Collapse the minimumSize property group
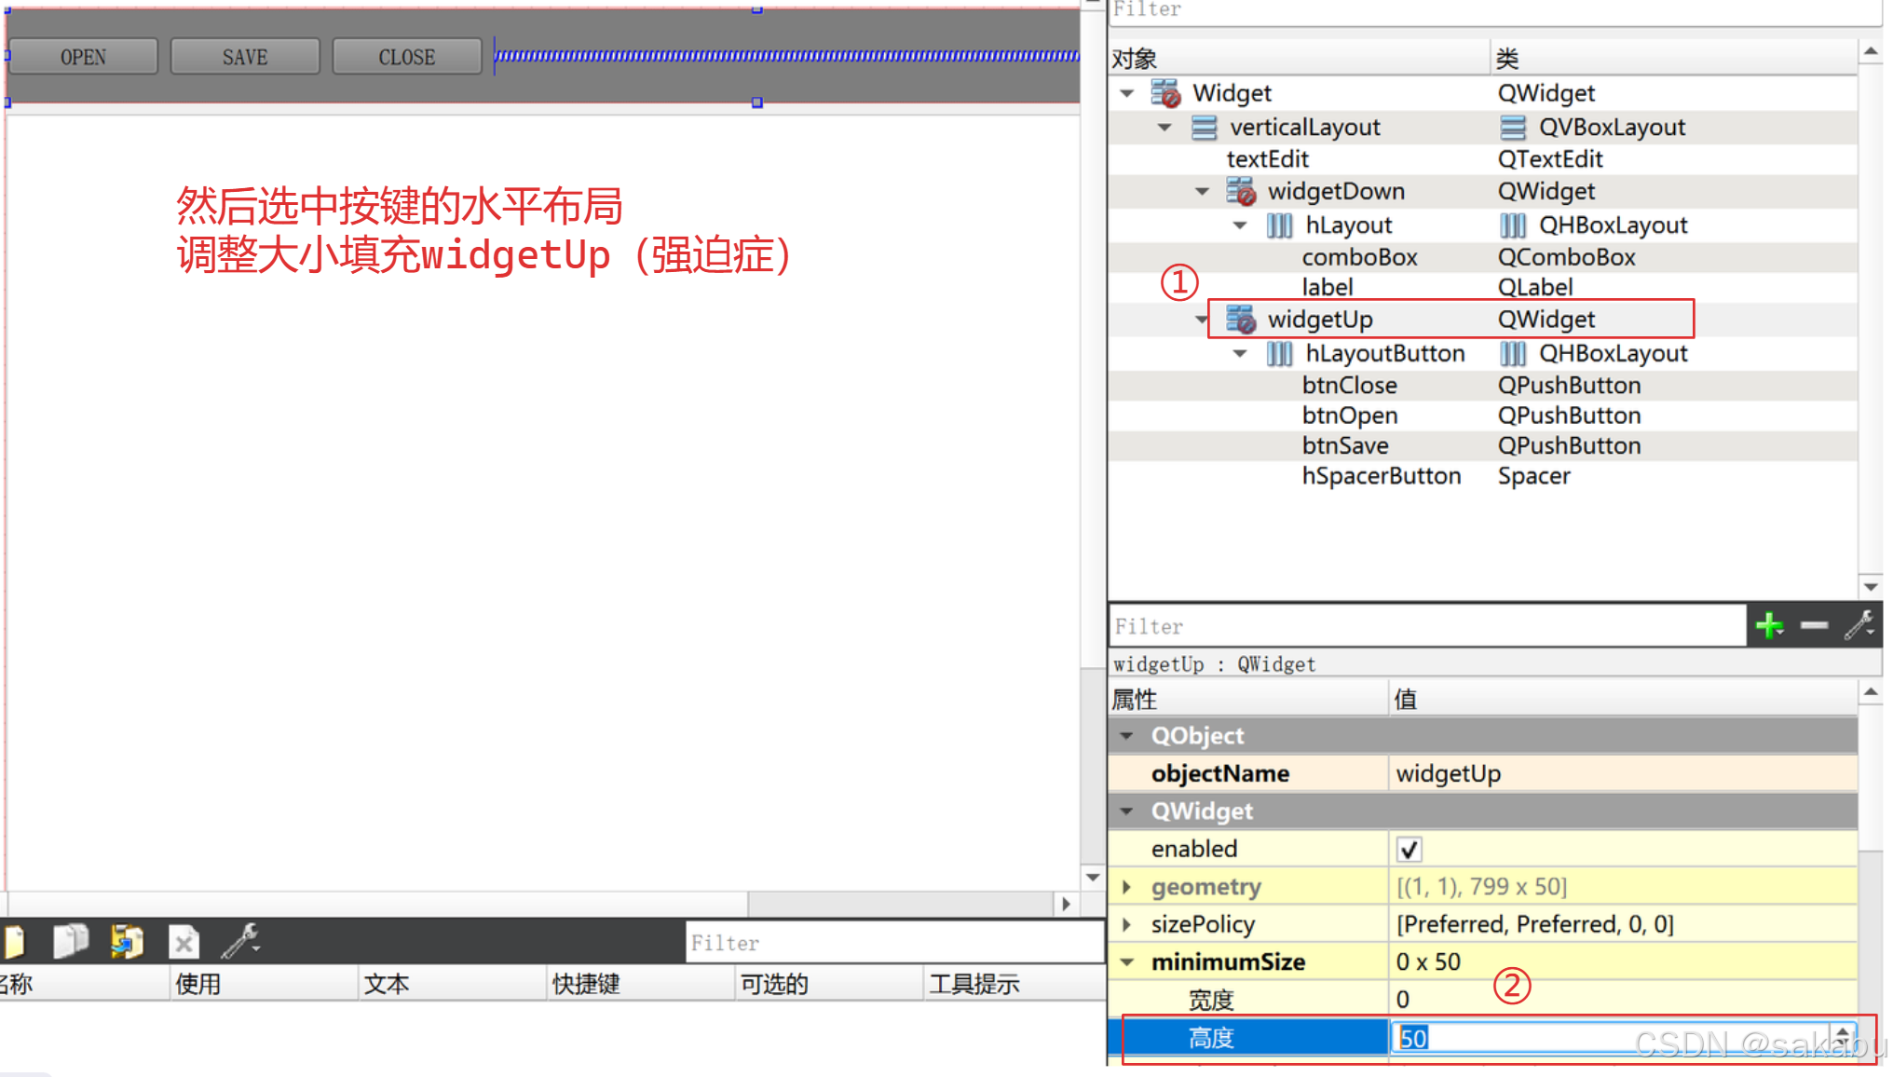The height and width of the screenshot is (1077, 1893). coord(1126,962)
